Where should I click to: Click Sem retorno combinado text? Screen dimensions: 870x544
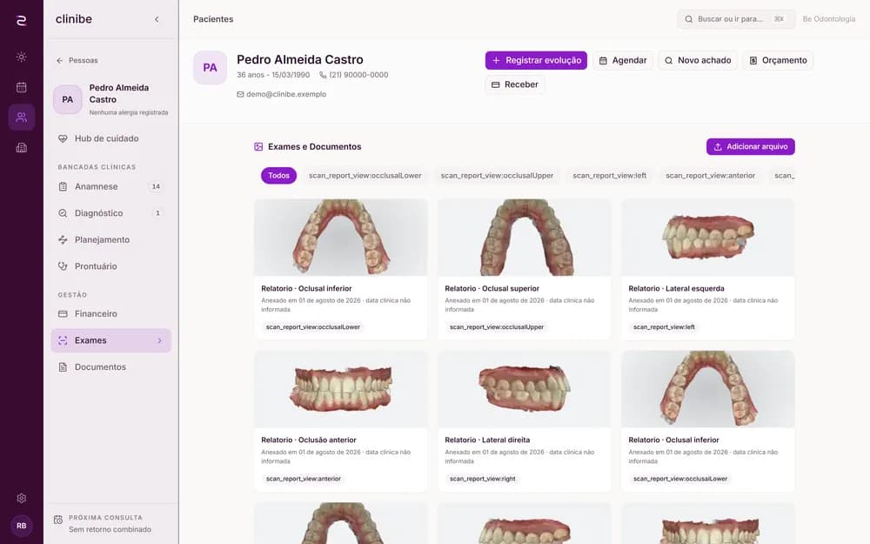click(110, 529)
